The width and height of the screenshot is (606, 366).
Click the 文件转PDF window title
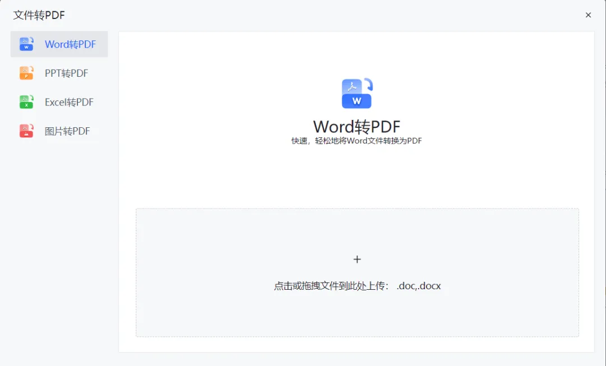click(39, 15)
